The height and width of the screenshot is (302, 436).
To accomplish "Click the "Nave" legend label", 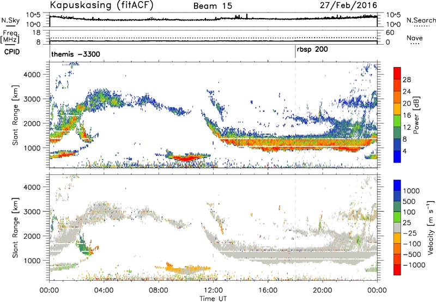I will [415, 38].
